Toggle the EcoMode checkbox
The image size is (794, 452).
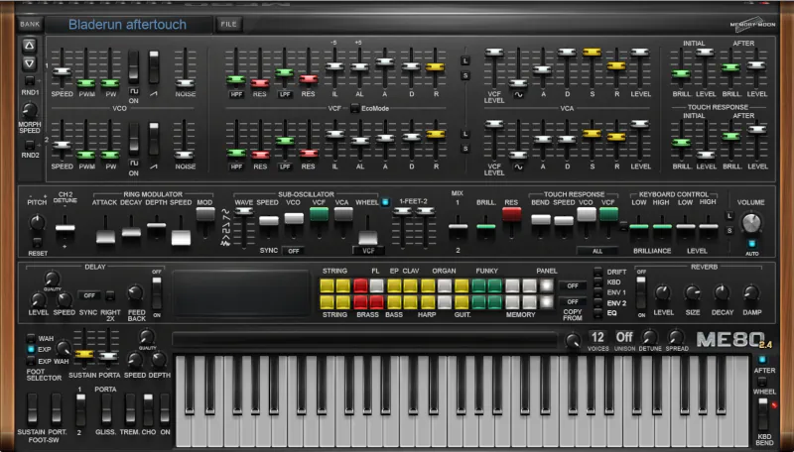tap(355, 108)
